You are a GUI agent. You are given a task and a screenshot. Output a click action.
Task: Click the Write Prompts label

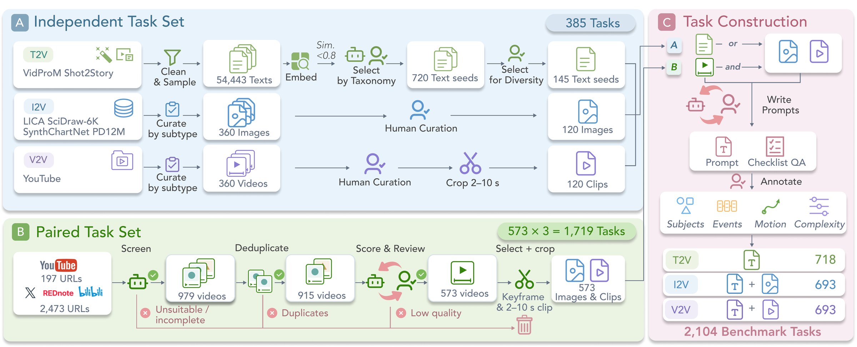coord(780,105)
